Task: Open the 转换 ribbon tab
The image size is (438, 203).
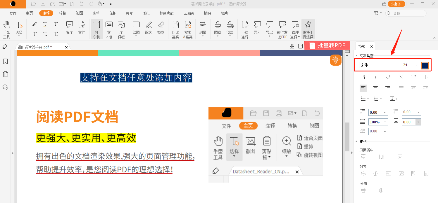Action: pyautogui.click(x=63, y=13)
